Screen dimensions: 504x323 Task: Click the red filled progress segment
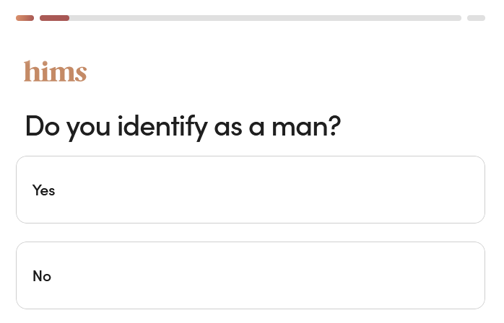tap(54, 18)
